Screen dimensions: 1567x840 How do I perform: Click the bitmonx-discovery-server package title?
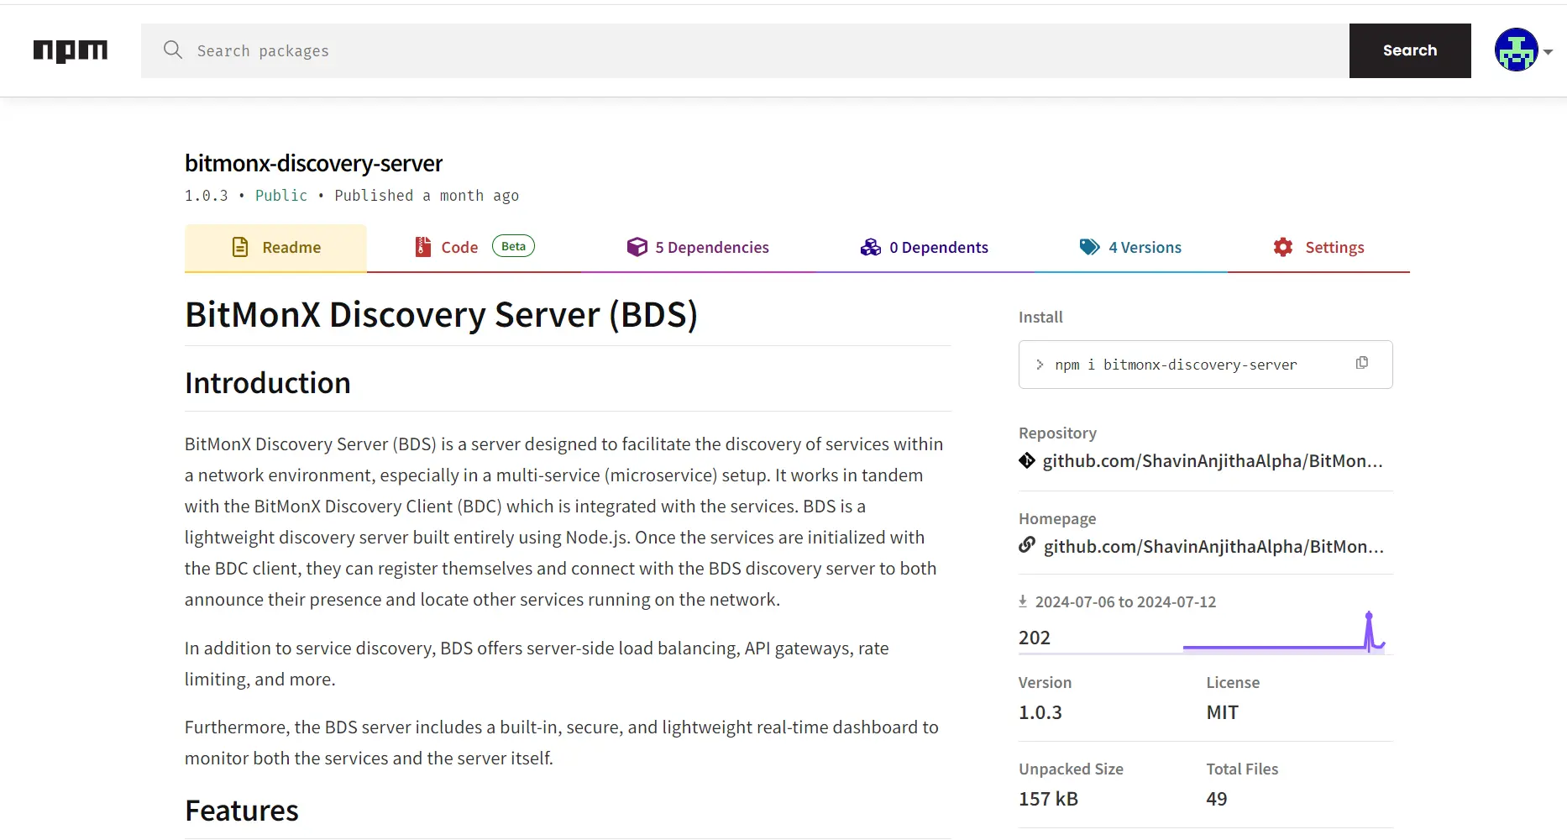[x=313, y=163]
